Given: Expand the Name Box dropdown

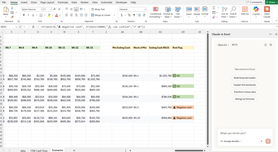Looking at the screenshot, I should pos(16,27).
